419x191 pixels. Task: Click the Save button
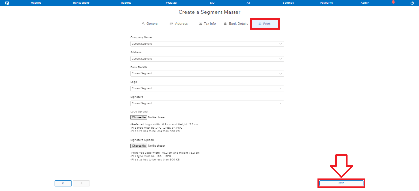pos(341,183)
